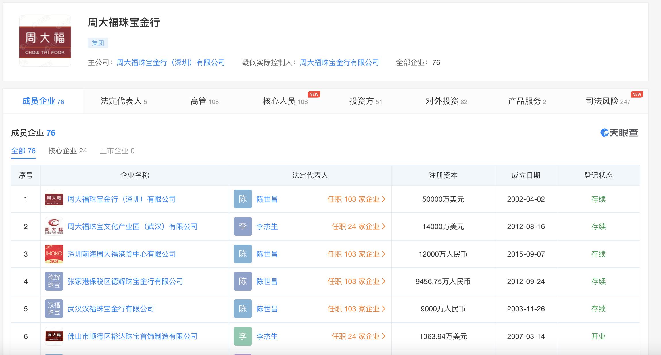Image resolution: width=661 pixels, height=355 pixels.
Task: Click the 德辉珠宝 company icon
Action: point(54,281)
